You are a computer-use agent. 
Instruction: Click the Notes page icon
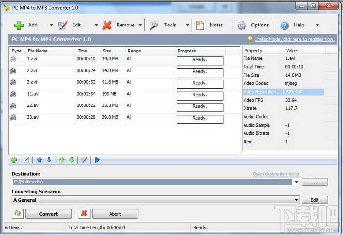pyautogui.click(x=200, y=25)
